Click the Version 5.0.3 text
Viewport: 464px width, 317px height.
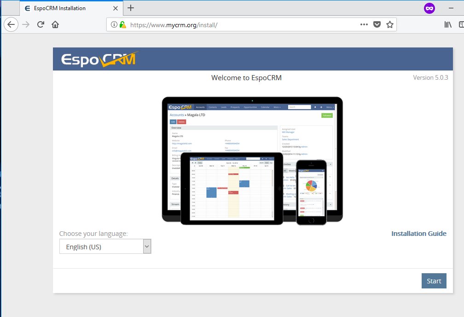pyautogui.click(x=430, y=77)
